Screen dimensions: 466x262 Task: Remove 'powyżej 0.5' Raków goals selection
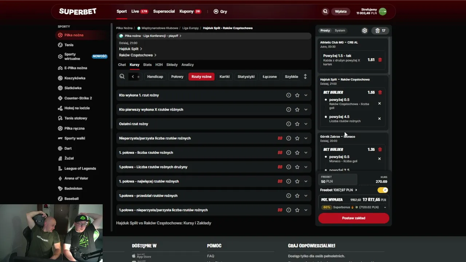(x=379, y=103)
